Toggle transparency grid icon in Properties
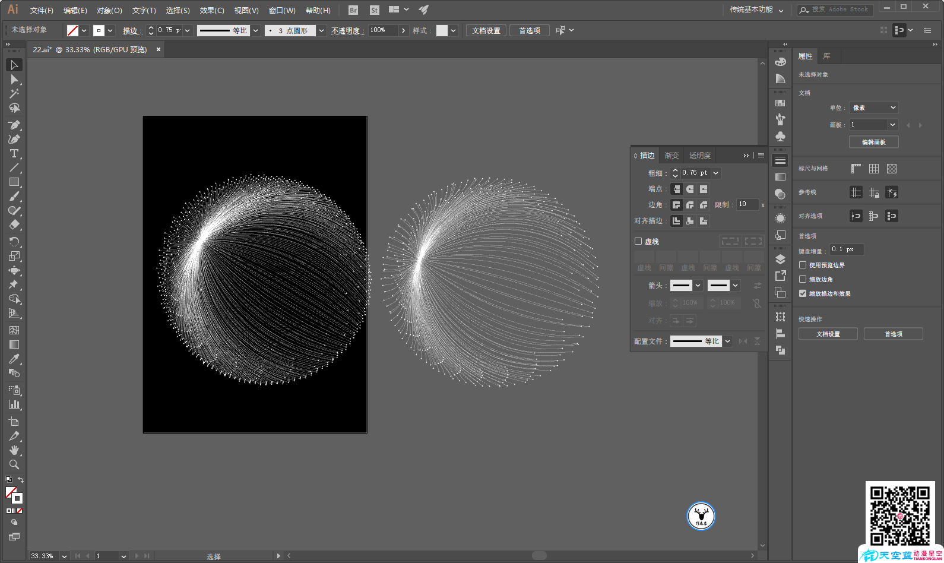944x563 pixels. (892, 169)
